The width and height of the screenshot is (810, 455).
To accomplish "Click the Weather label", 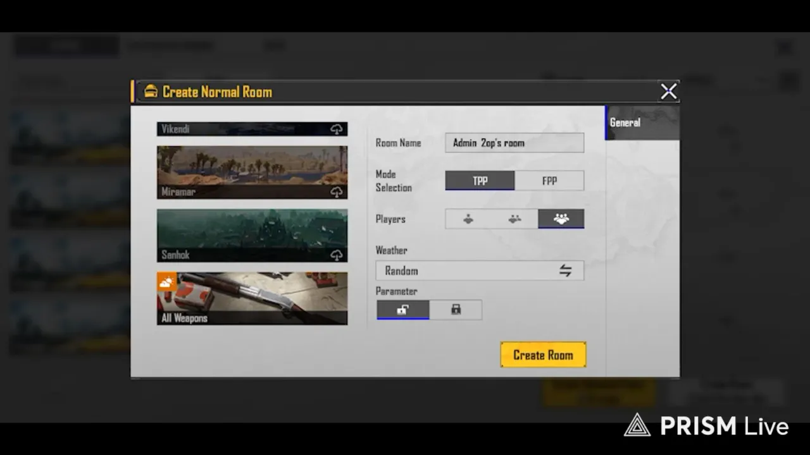I will pyautogui.click(x=392, y=250).
